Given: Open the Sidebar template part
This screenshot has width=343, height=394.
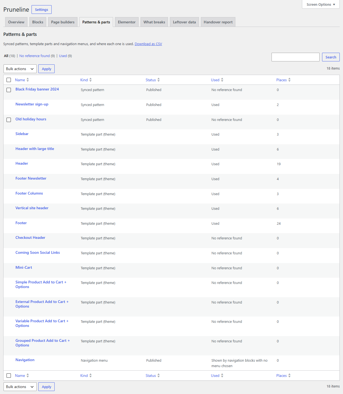Looking at the screenshot, I should (x=22, y=134).
